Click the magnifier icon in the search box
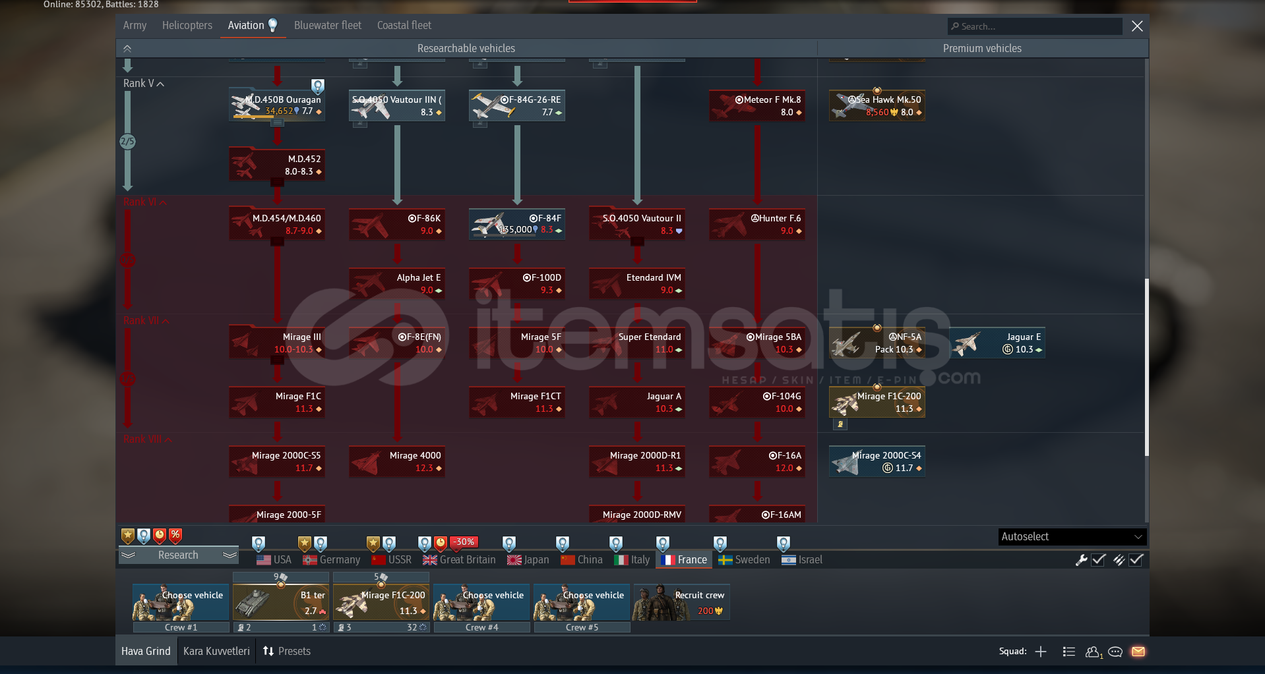 click(x=955, y=26)
